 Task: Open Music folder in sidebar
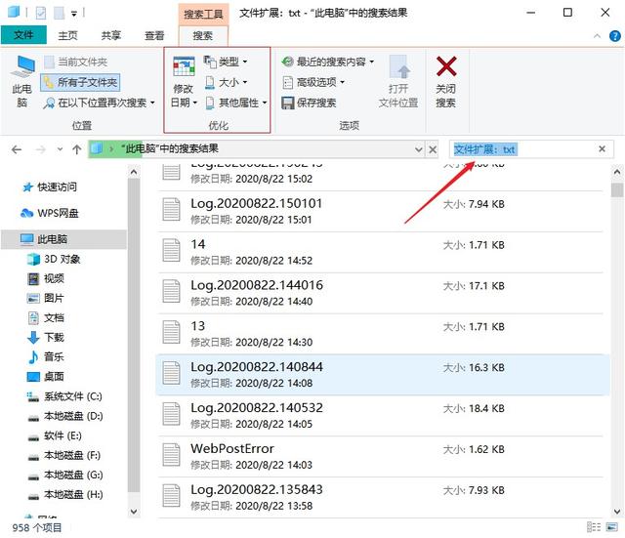[x=46, y=356]
